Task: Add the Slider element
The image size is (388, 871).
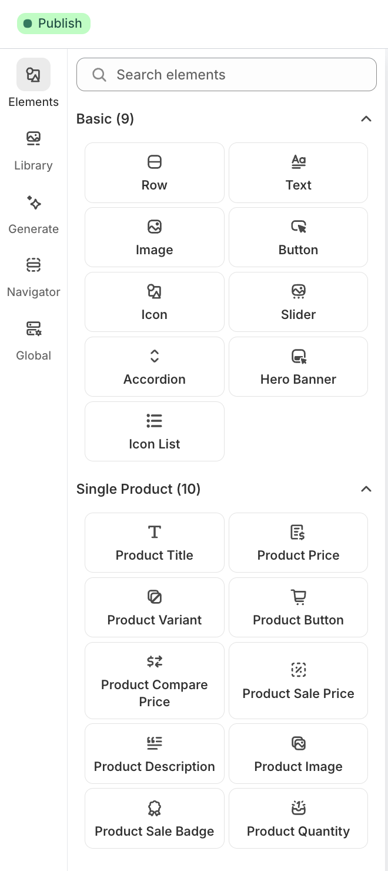Action: (x=298, y=302)
